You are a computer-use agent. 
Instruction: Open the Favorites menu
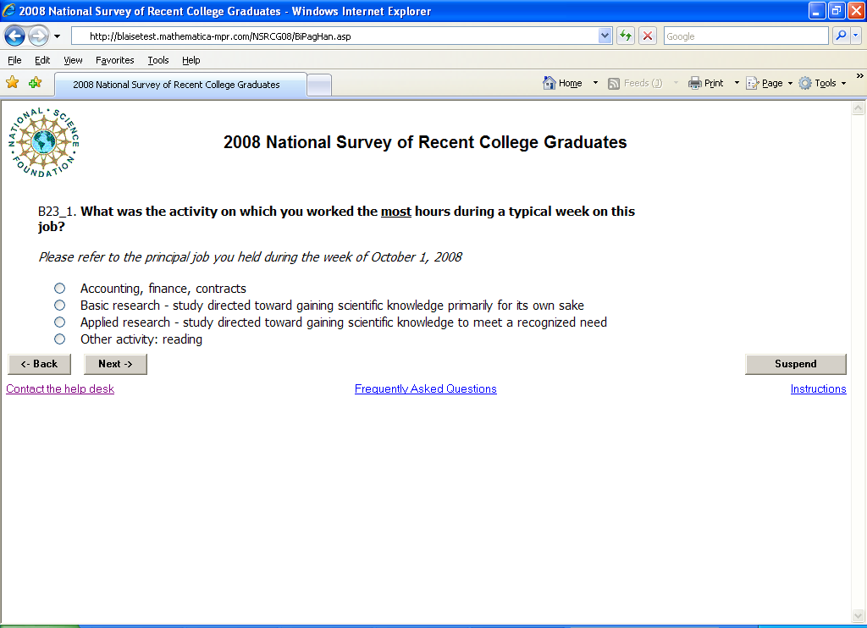pyautogui.click(x=114, y=60)
